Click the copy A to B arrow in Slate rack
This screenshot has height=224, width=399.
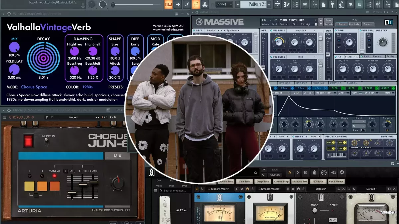pos(297,172)
